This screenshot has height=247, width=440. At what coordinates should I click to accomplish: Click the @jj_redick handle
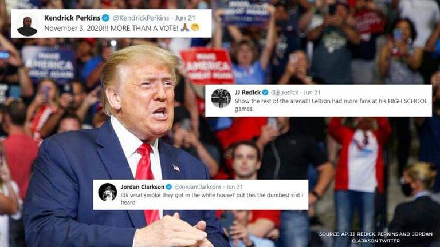pyautogui.click(x=284, y=93)
